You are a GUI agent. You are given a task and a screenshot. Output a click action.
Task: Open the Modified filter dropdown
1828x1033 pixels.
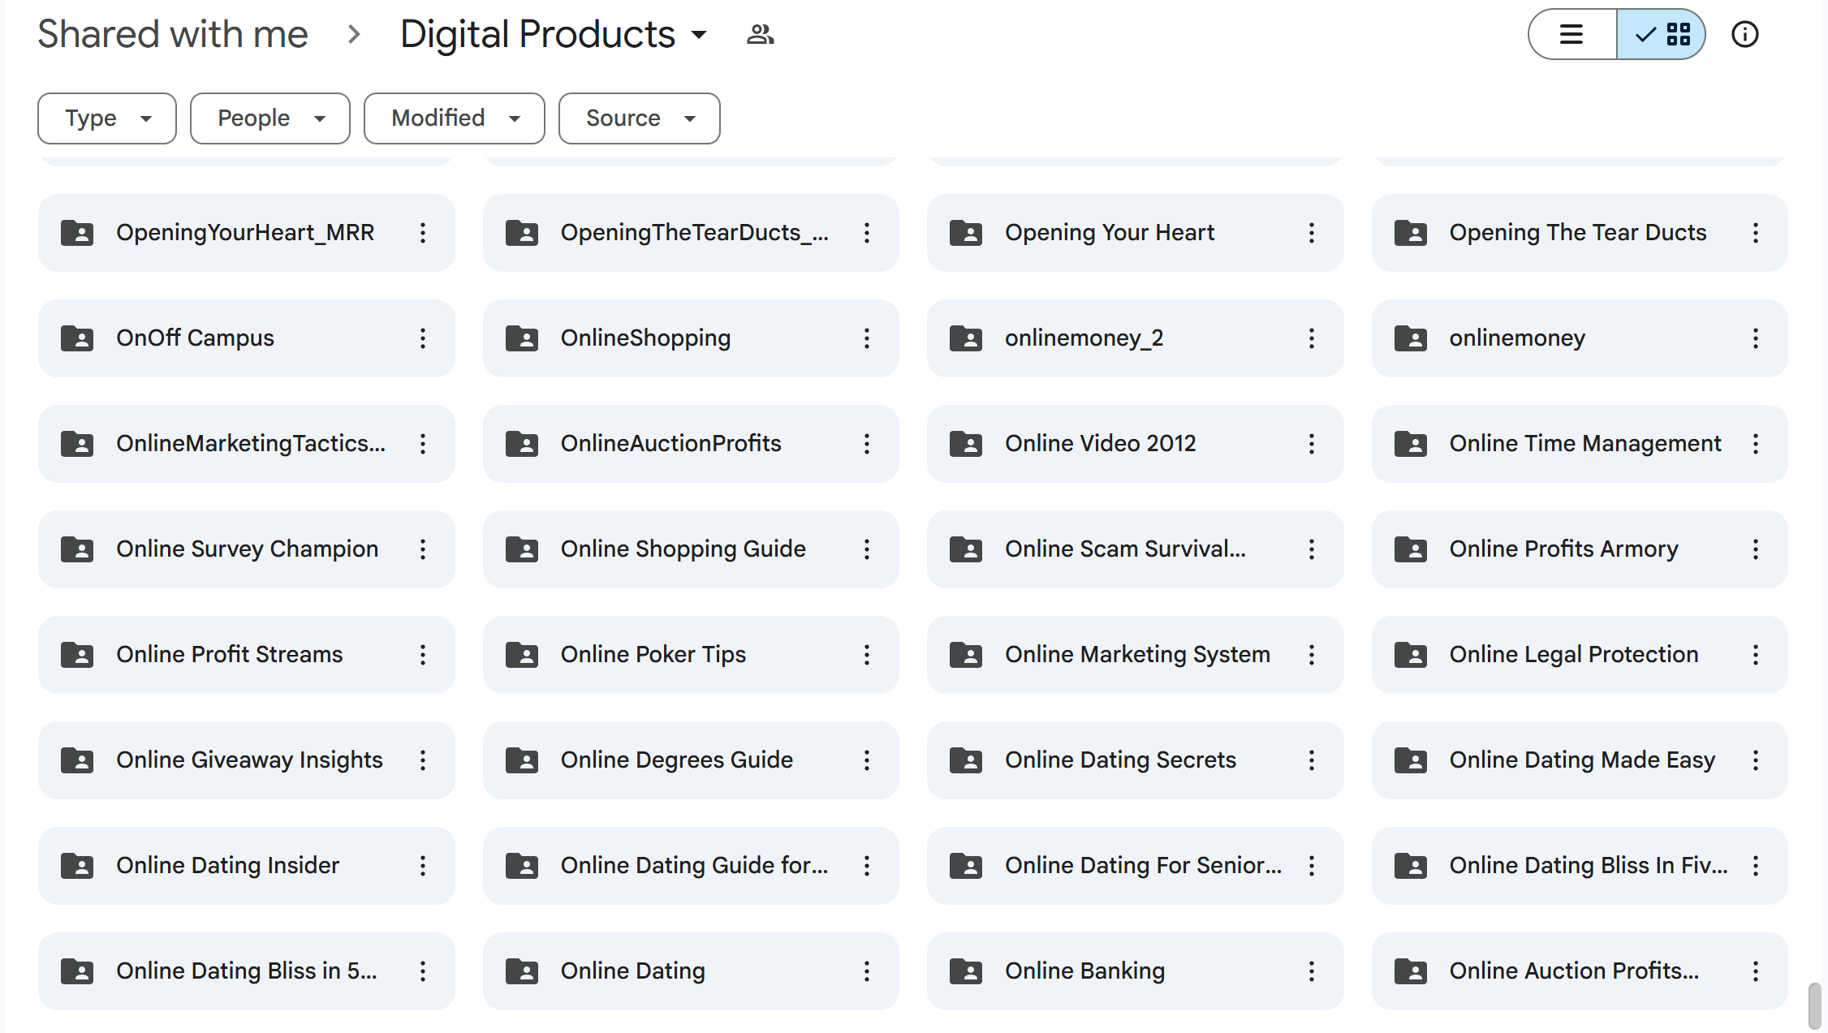pyautogui.click(x=454, y=118)
